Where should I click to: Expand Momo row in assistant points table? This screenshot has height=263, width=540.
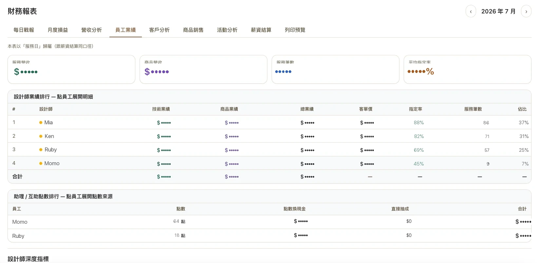click(x=269, y=222)
